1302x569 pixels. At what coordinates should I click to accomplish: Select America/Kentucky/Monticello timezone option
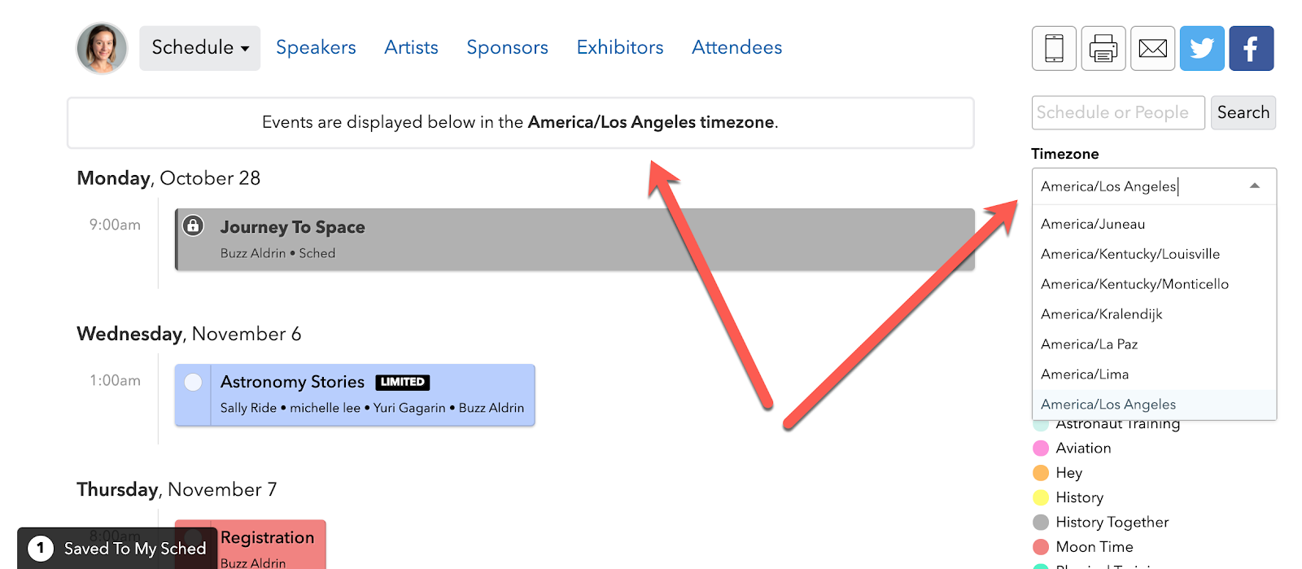tap(1154, 284)
